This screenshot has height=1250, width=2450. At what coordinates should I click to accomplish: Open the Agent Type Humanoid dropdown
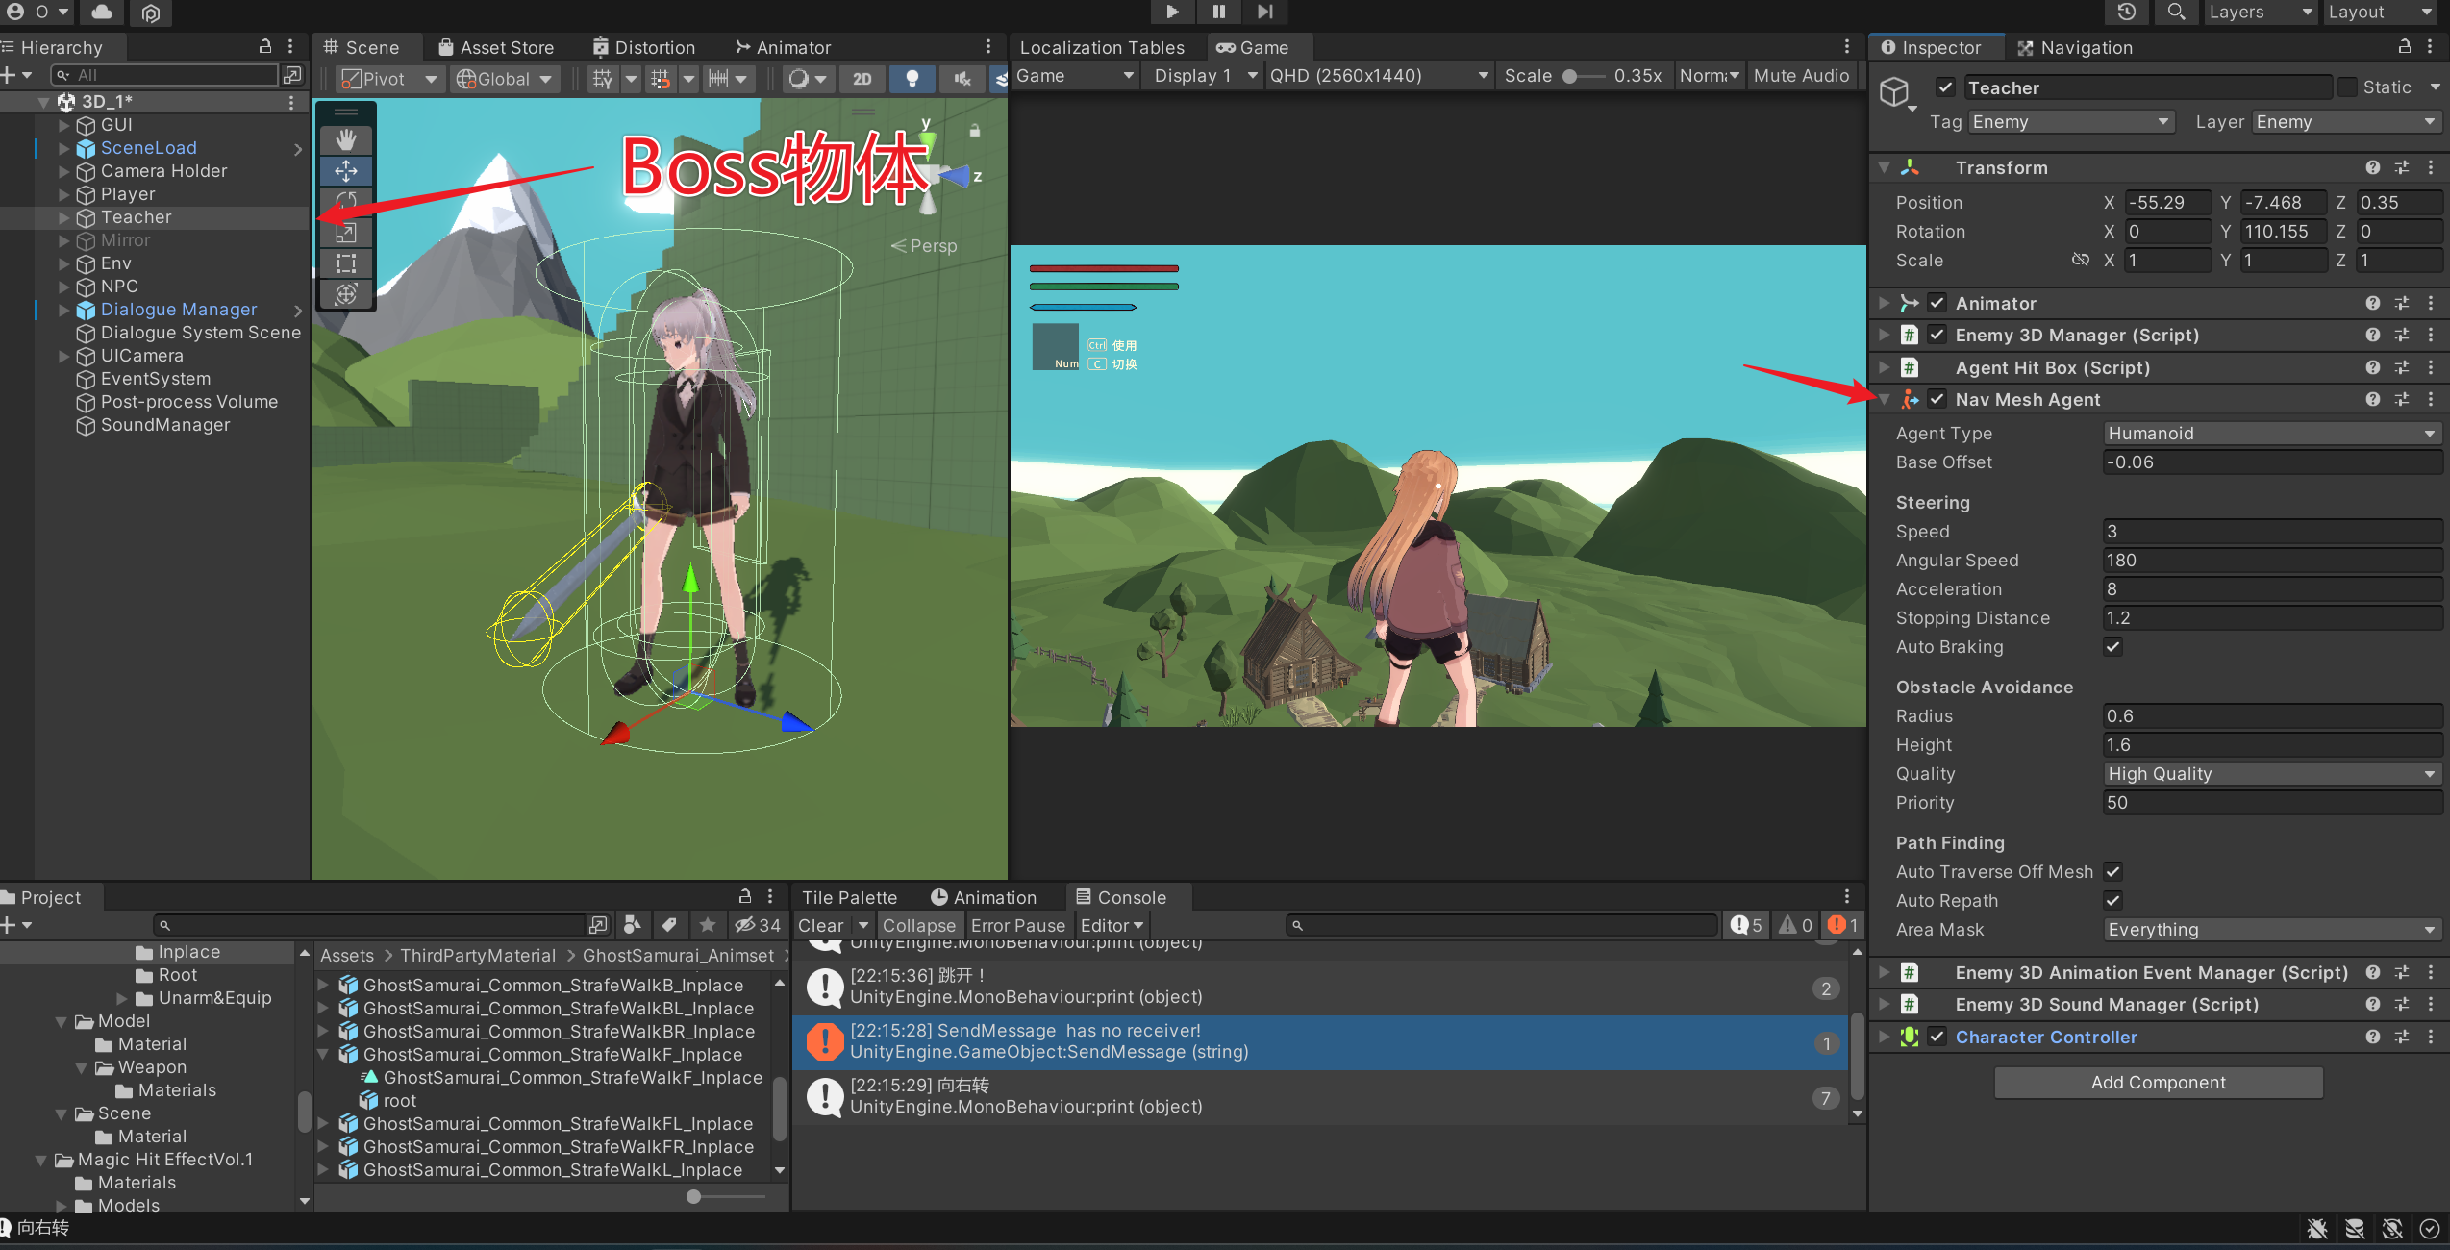[x=2271, y=433]
